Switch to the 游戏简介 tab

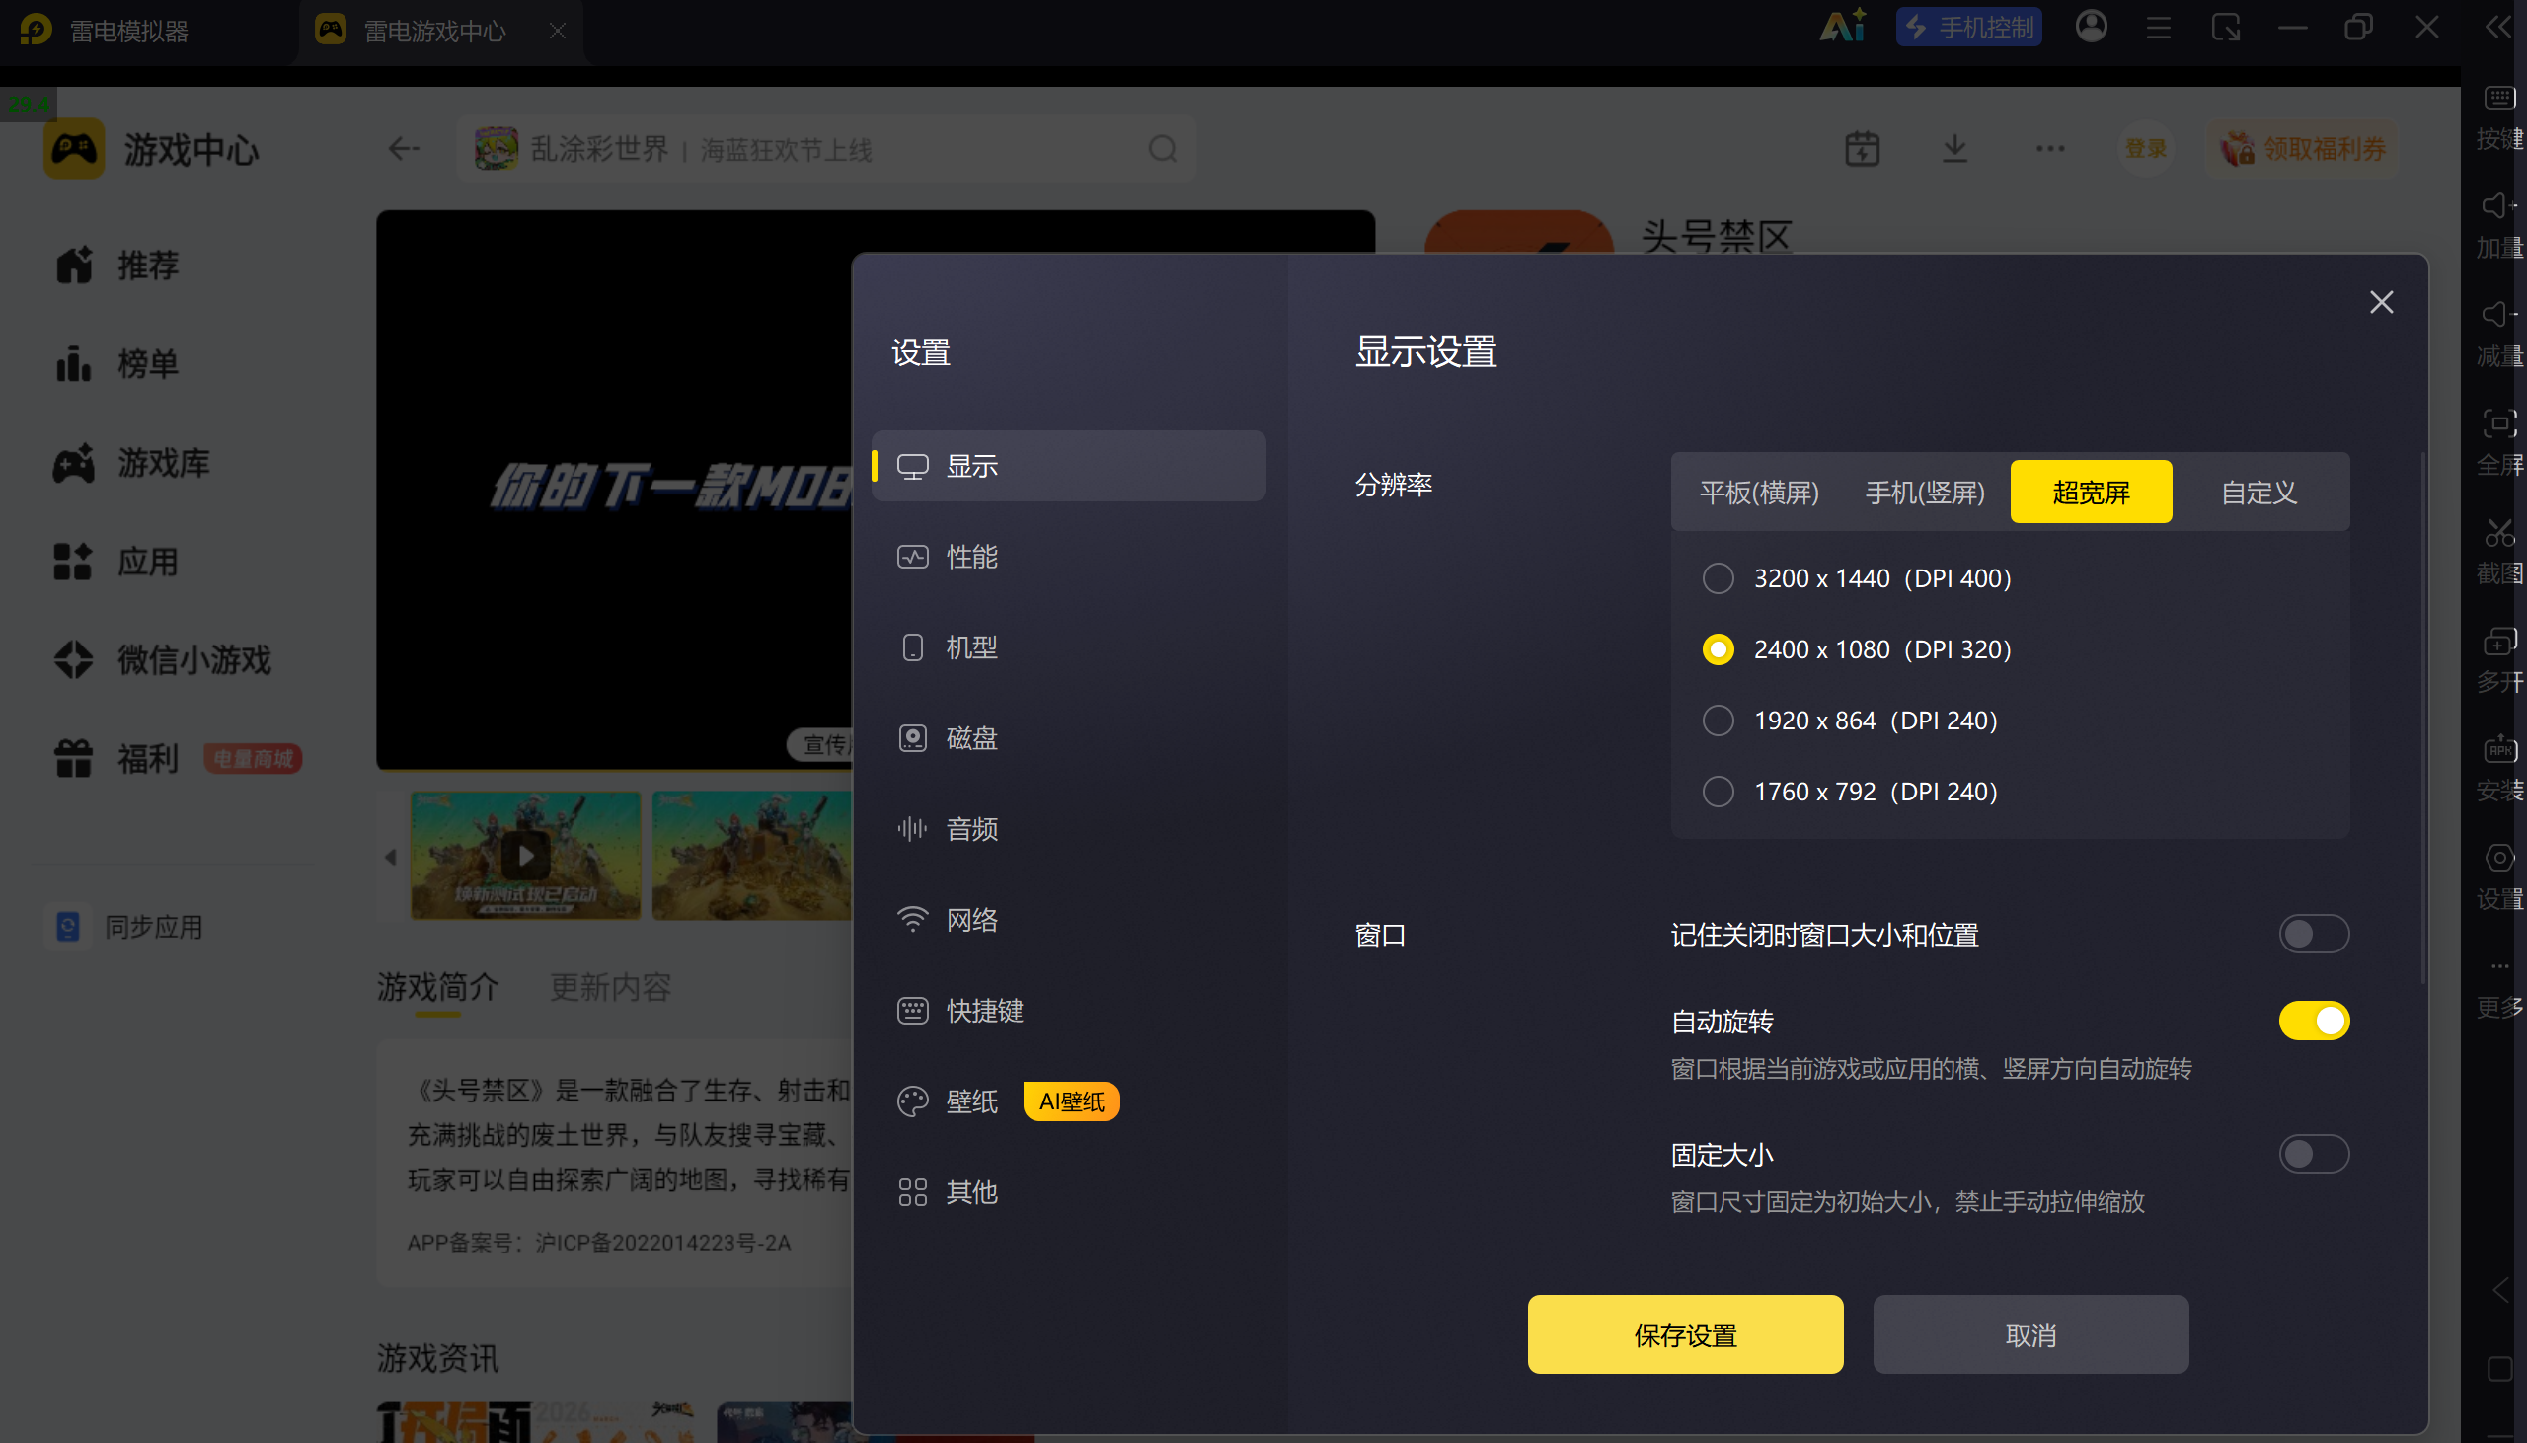click(x=438, y=987)
